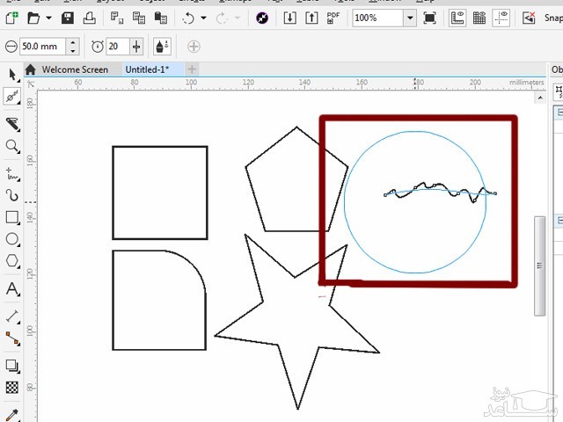Switch to the Welcome Screen tab
Image resolution: width=563 pixels, height=422 pixels.
coord(74,69)
